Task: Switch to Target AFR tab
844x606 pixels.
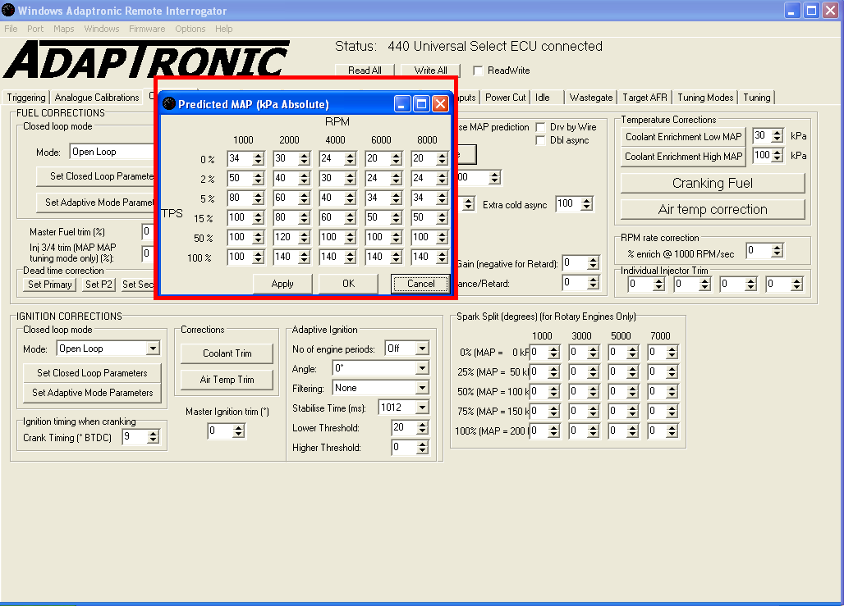Action: pos(644,98)
